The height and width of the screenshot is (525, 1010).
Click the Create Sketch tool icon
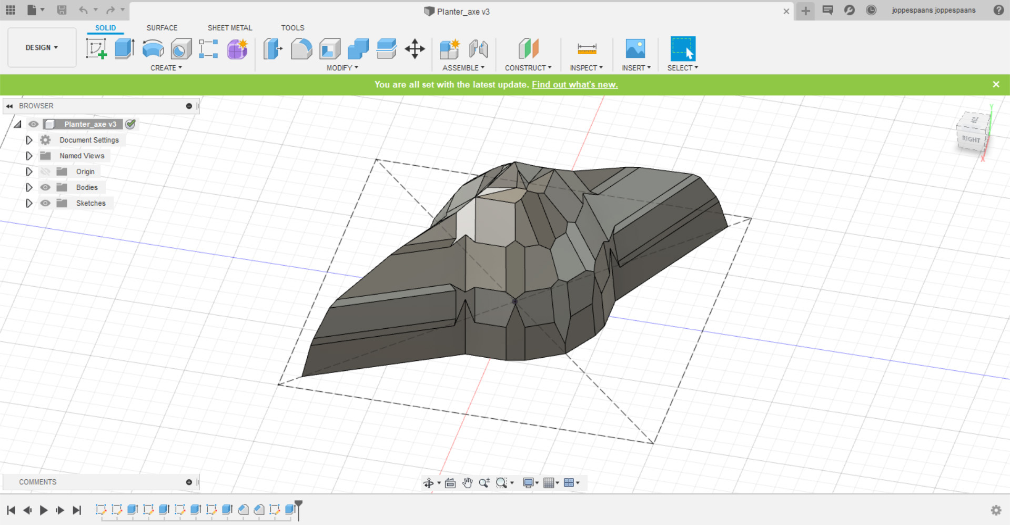[96, 49]
